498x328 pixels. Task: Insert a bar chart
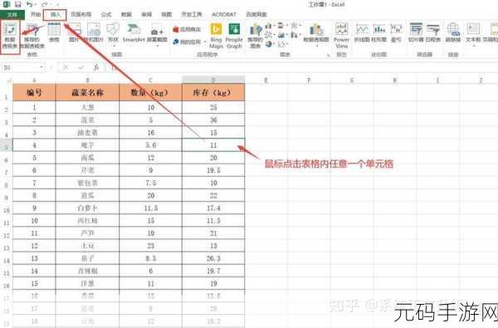click(x=281, y=26)
